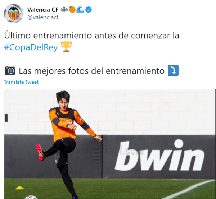Click the blue verified badge
The width and height of the screenshot is (216, 199).
coord(89,10)
